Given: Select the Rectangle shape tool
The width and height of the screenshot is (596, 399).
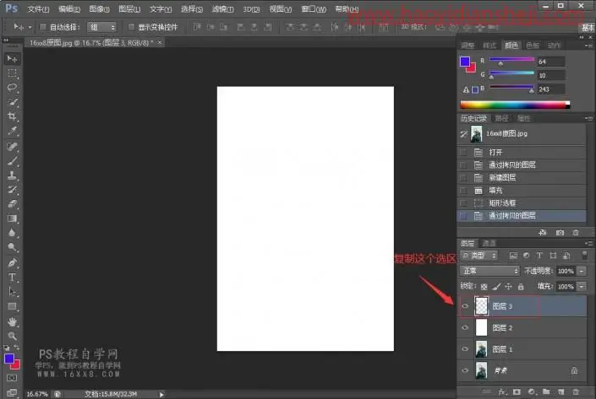Looking at the screenshot, I should click(12, 306).
